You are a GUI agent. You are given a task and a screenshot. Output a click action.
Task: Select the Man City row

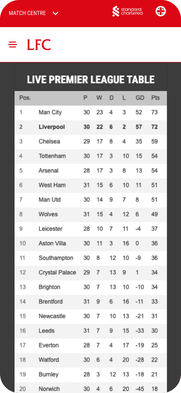click(x=91, y=113)
